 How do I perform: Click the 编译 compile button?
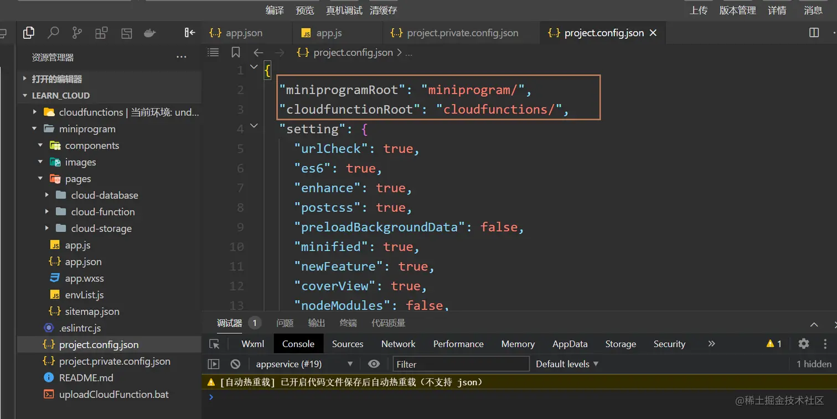(x=275, y=10)
